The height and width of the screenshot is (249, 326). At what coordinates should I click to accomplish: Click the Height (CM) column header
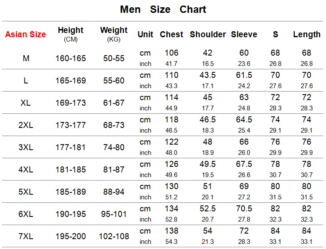click(71, 34)
